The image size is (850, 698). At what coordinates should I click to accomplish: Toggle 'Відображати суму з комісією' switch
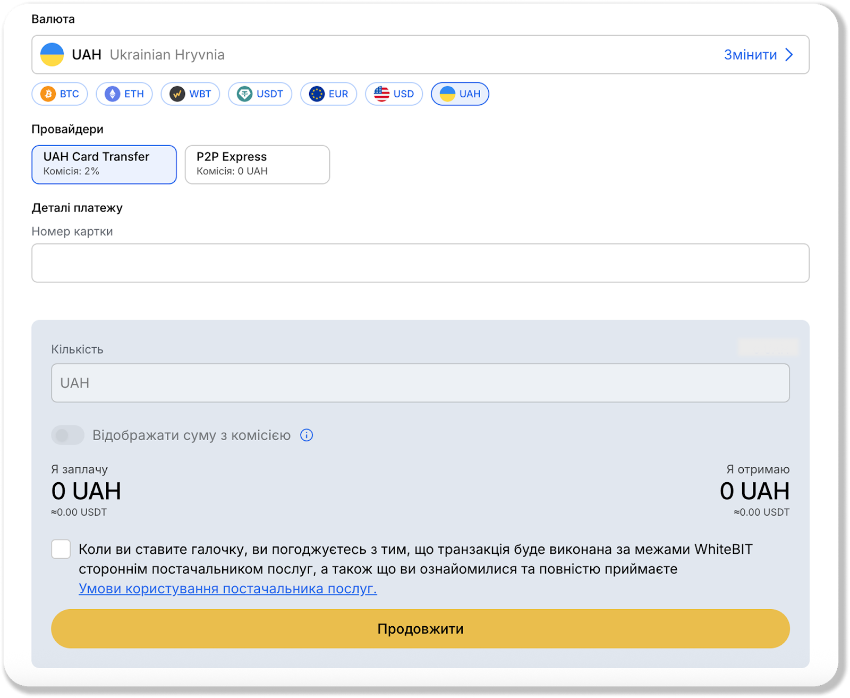tap(67, 435)
